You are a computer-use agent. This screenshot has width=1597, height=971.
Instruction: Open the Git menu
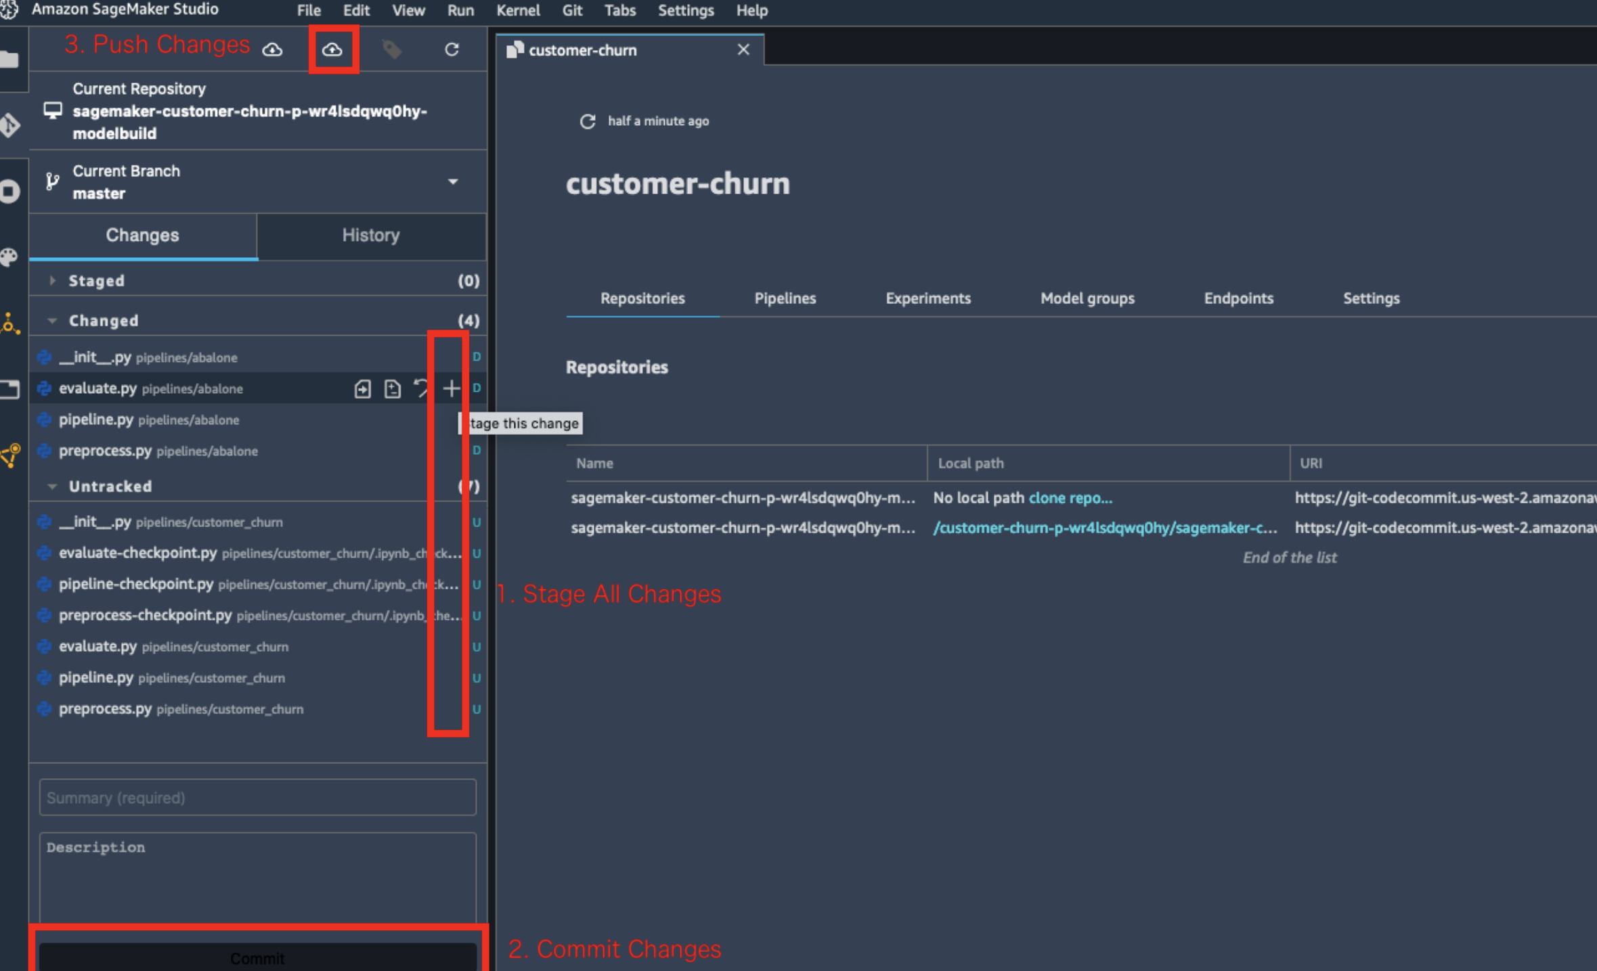pos(572,10)
